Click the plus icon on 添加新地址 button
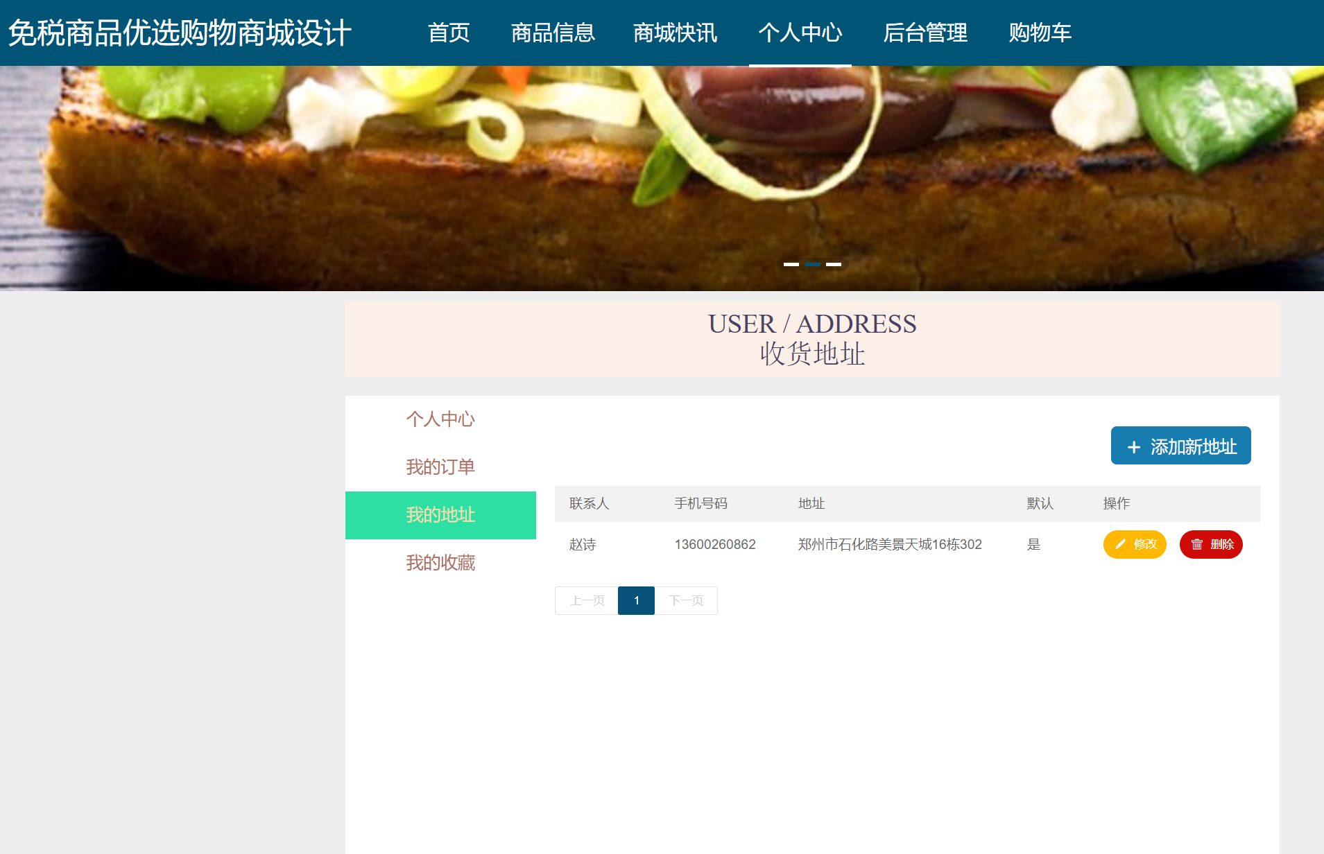 pos(1133,446)
